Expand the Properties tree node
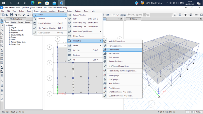 pos(9,33)
